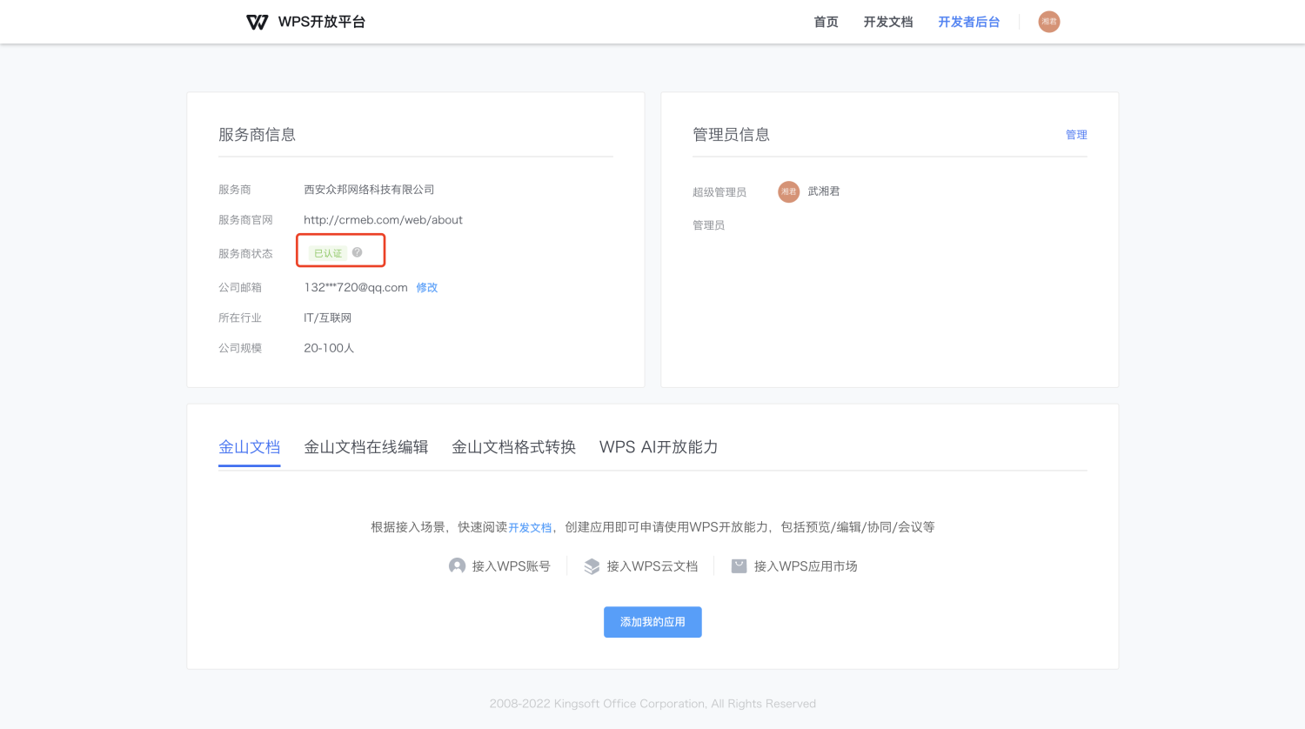
Task: Open 开发文档 in top navigation
Action: (888, 22)
